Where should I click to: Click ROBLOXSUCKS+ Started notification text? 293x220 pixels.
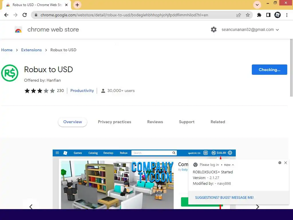pyautogui.click(x=213, y=172)
